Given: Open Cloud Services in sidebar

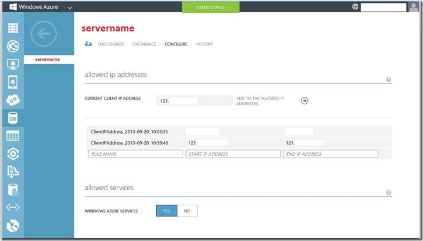Looking at the screenshot, I should pos(12,100).
